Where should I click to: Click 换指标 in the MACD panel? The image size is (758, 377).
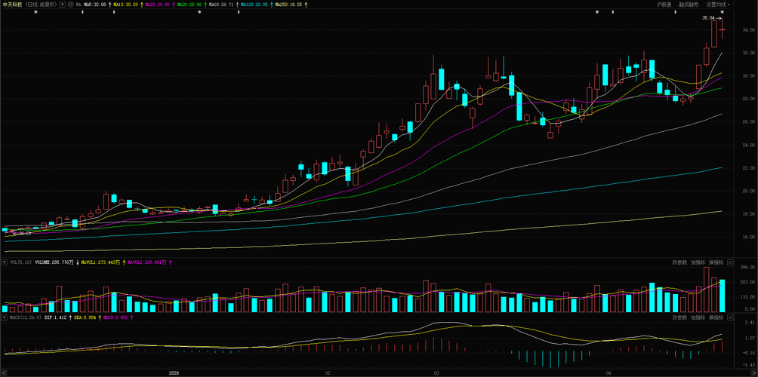click(x=716, y=317)
